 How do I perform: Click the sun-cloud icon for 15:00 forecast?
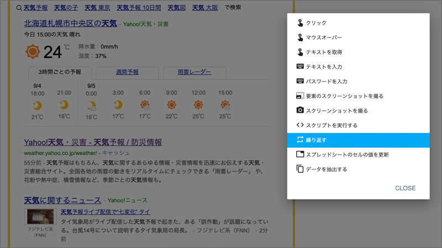[225, 105]
